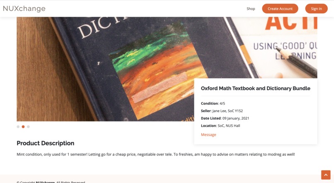Click the pencil in the carousel photo
Viewport: 334px width, 183px height.
(x=297, y=63)
